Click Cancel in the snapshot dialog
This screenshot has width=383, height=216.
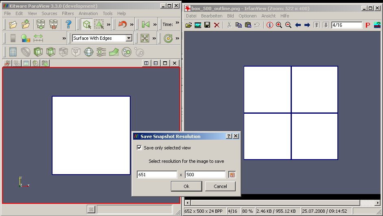point(220,186)
